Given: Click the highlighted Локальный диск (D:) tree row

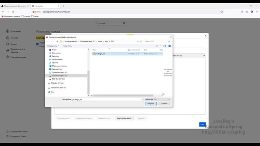Looking at the screenshot, I should 66,76.
